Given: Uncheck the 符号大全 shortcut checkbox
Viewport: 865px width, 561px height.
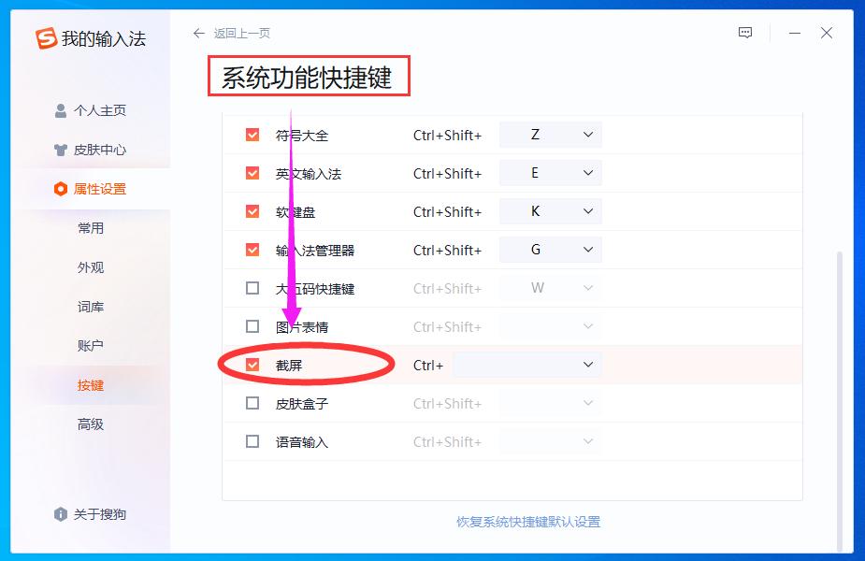Looking at the screenshot, I should coord(252,134).
